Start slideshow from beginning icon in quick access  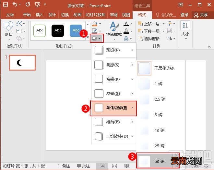37,5
